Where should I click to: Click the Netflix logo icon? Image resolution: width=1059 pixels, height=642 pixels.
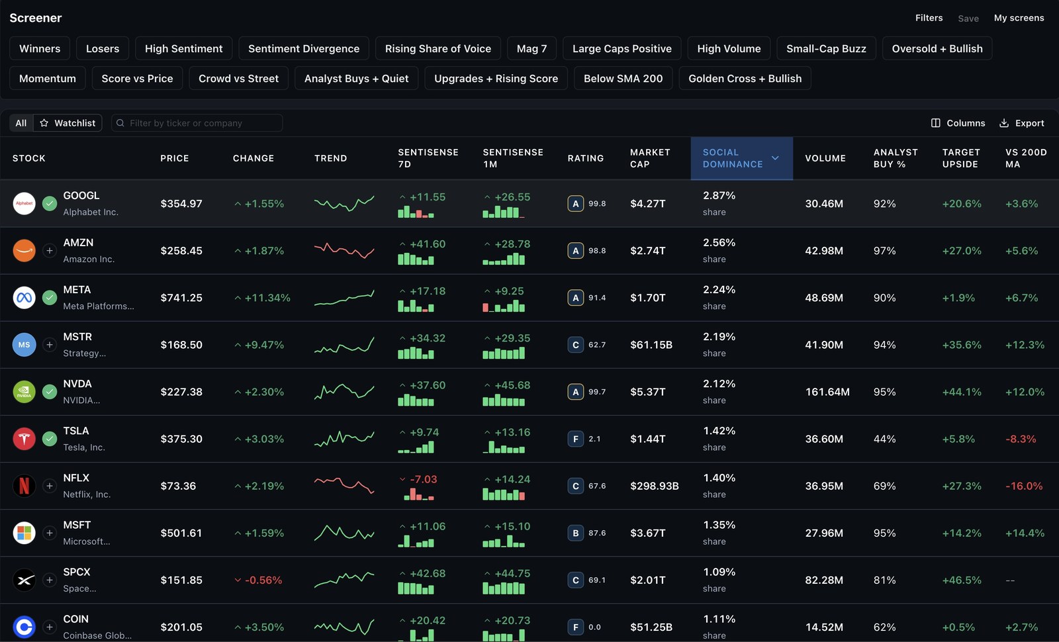pos(24,485)
